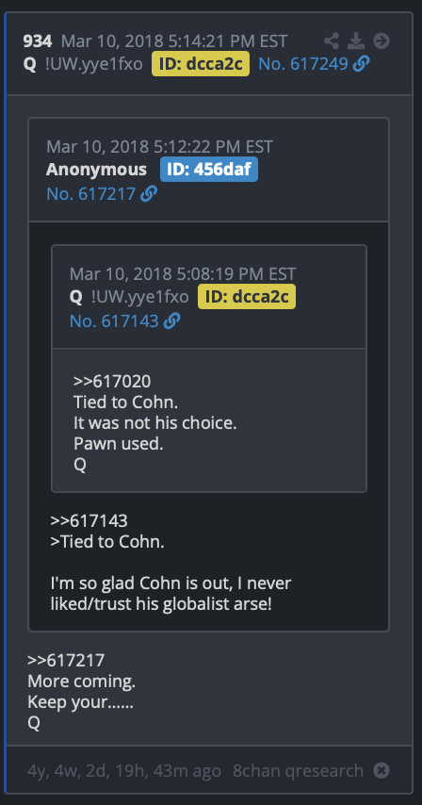Open post link No. 617249
422x805 pixels.
click(x=303, y=64)
